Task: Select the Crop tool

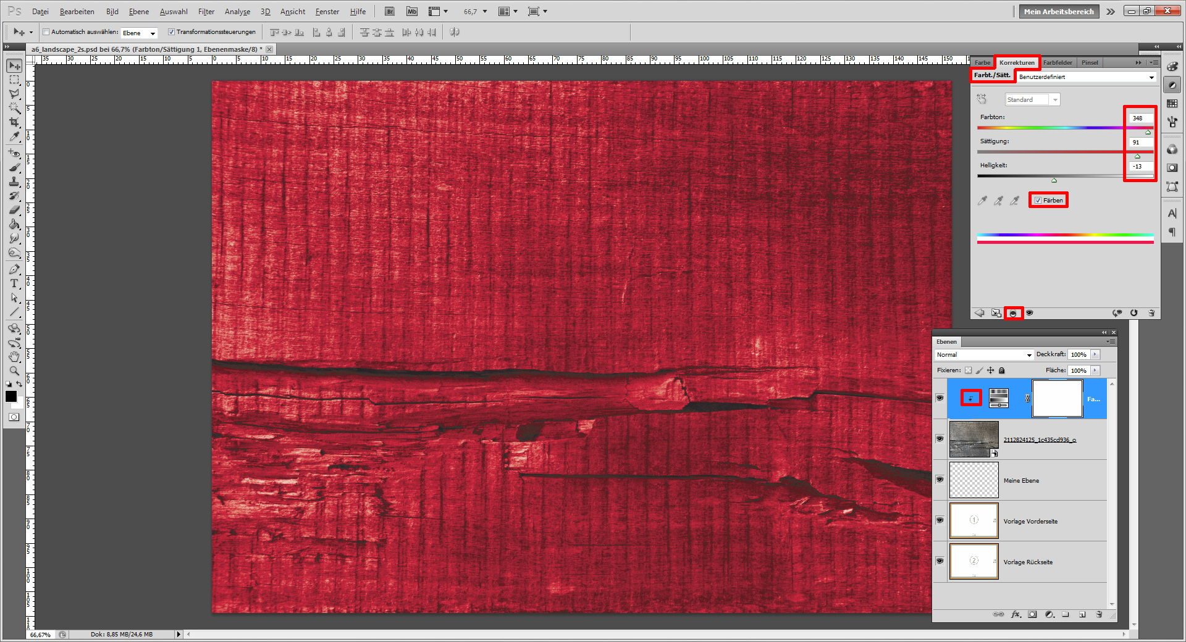Action: coord(14,122)
